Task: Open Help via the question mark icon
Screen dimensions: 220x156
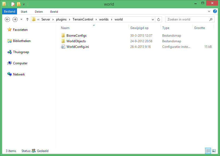Action: pos(215,11)
